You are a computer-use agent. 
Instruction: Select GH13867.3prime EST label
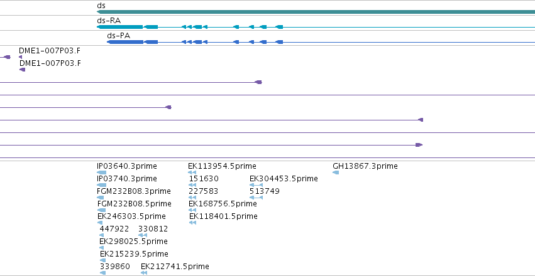pos(365,166)
